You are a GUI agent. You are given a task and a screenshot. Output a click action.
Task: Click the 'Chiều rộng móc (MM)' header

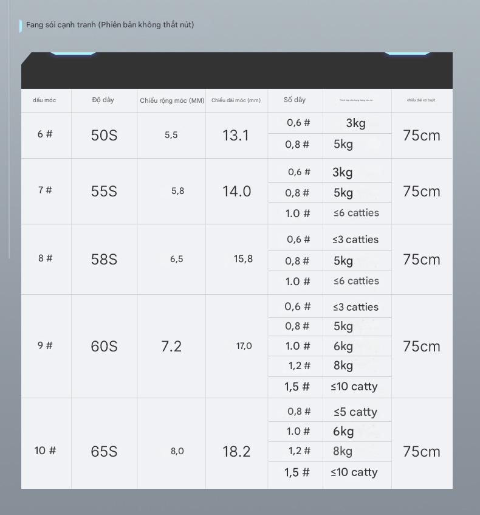(x=172, y=100)
